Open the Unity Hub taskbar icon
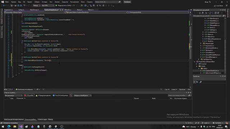Viewport: 230px width, 129px height. click(x=50, y=126)
